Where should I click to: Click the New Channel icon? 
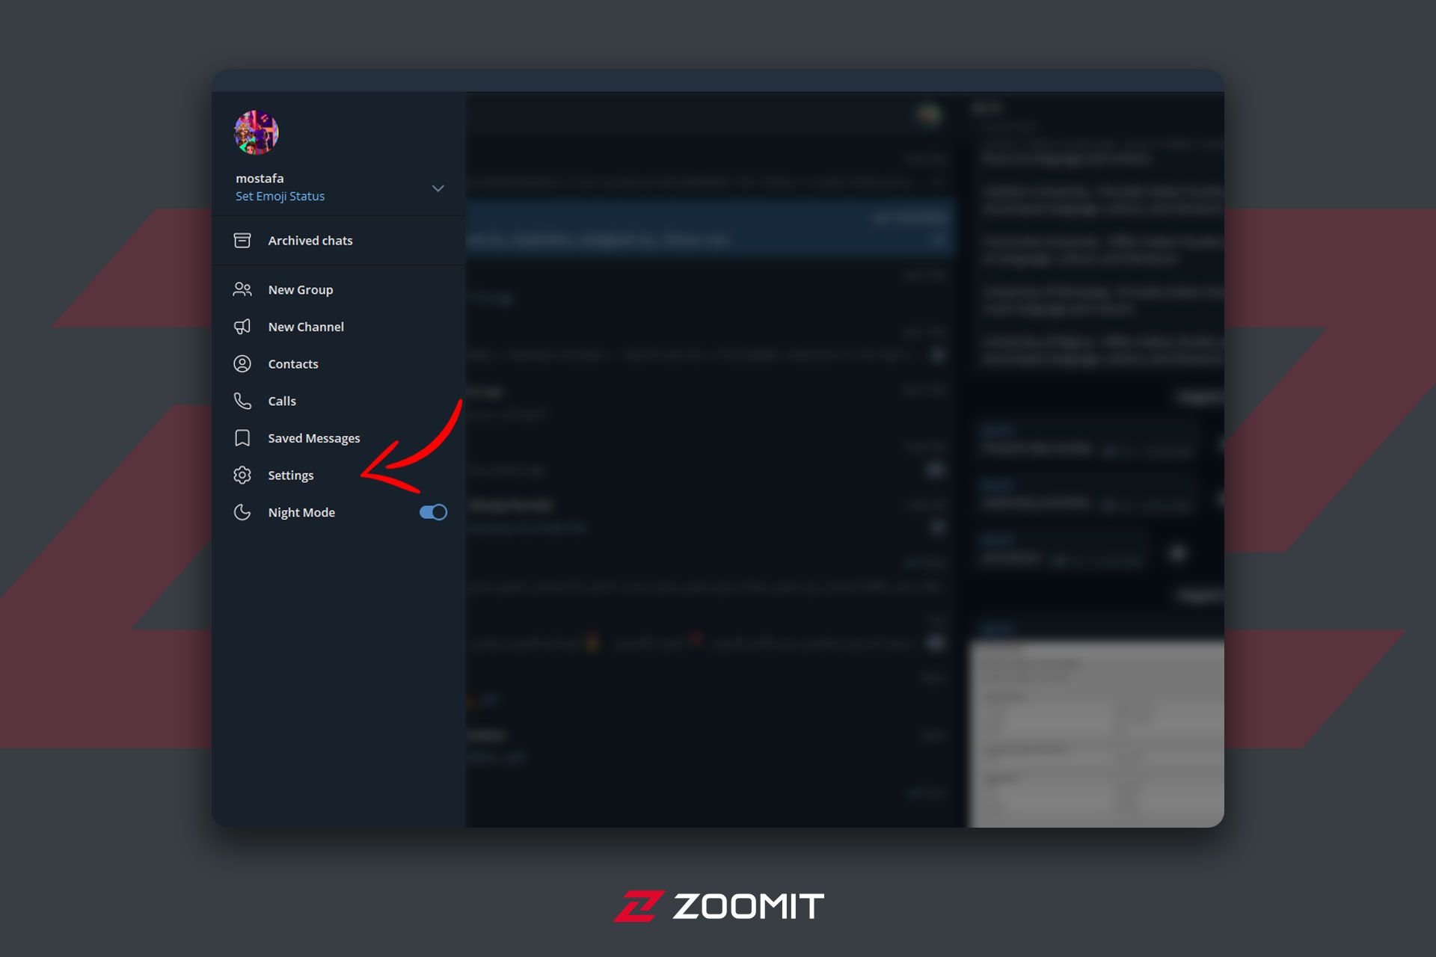point(244,326)
